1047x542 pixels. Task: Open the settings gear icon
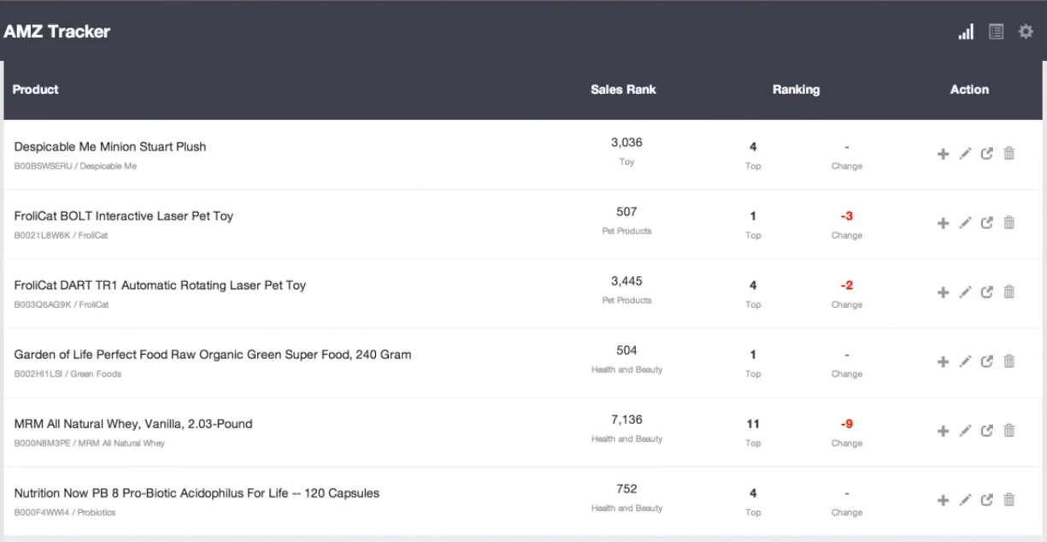1026,32
